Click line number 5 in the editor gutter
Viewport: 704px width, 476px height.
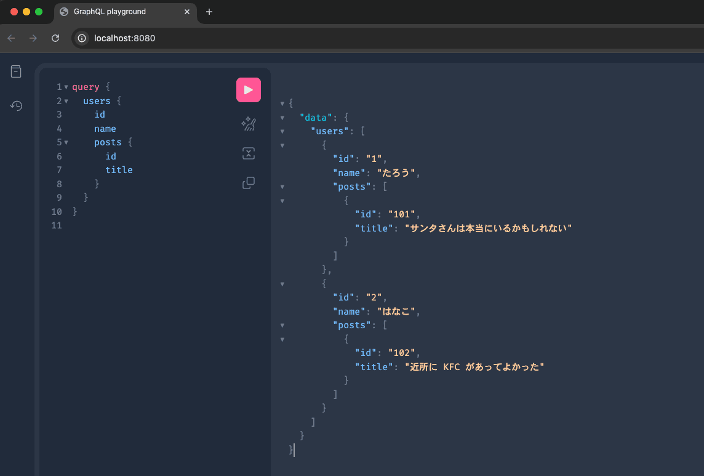58,142
